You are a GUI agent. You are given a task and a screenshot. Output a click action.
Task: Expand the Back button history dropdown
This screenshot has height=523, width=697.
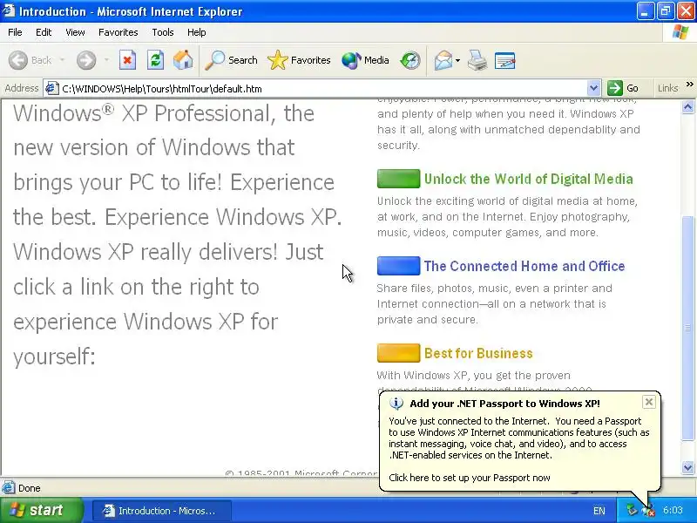(62, 60)
